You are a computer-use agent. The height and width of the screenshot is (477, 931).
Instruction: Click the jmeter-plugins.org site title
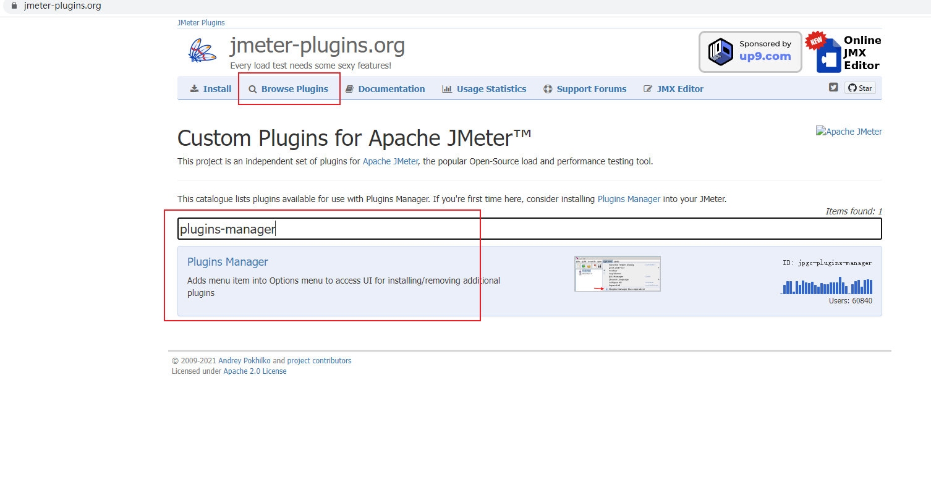[317, 45]
